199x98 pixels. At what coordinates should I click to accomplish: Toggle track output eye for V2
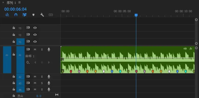[x=35, y=35]
